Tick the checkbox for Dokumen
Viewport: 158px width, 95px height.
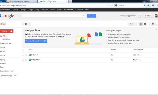(23, 55)
